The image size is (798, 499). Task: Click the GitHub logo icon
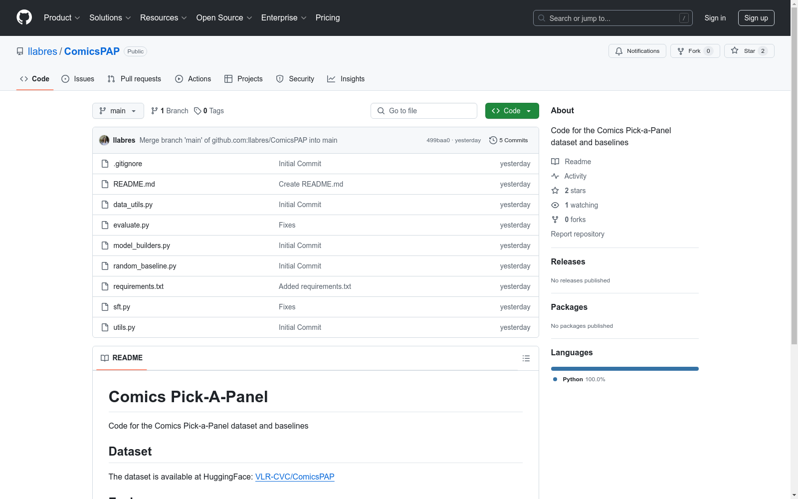tap(24, 17)
